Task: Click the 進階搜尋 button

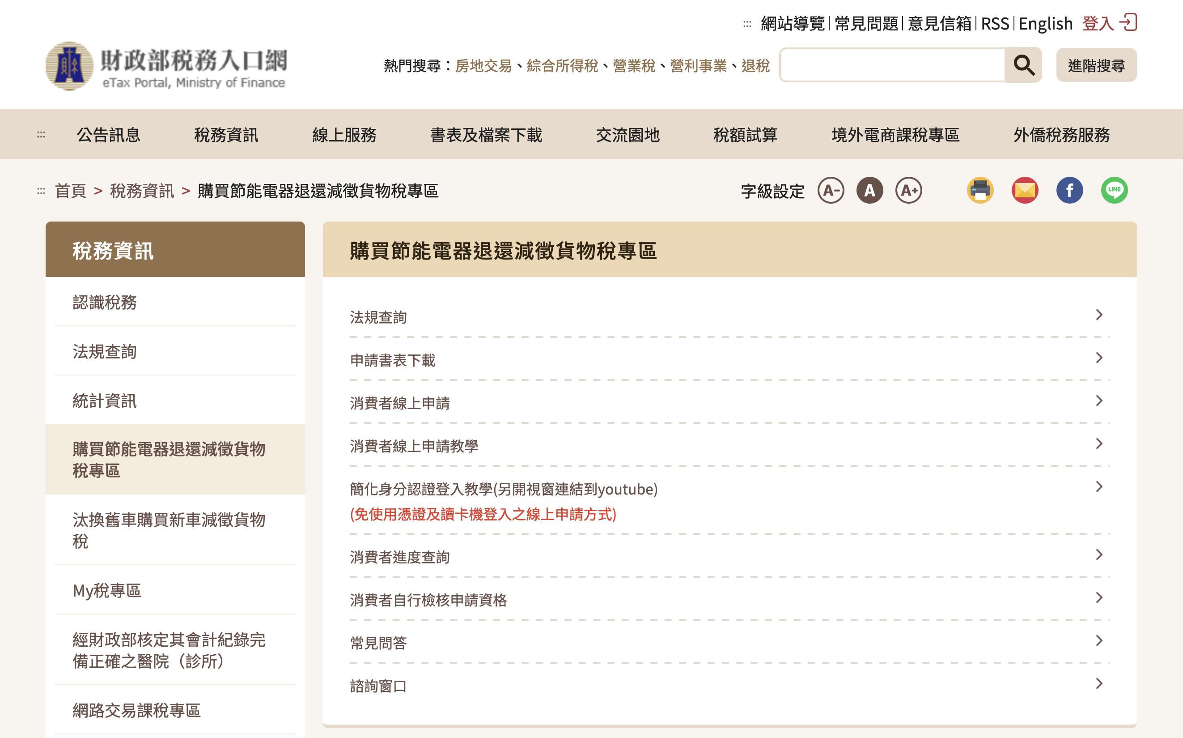Action: pyautogui.click(x=1096, y=65)
